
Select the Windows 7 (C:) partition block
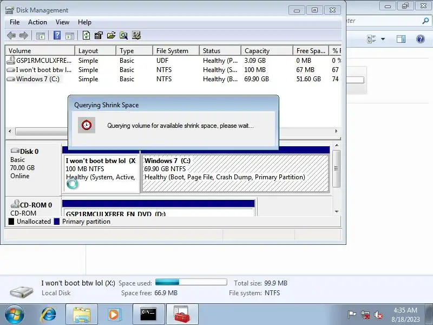coord(235,173)
